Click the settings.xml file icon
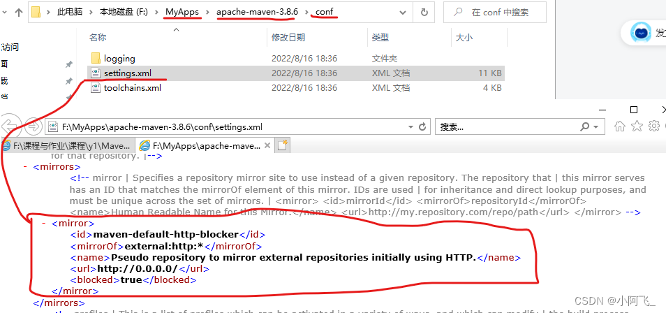 [96, 73]
